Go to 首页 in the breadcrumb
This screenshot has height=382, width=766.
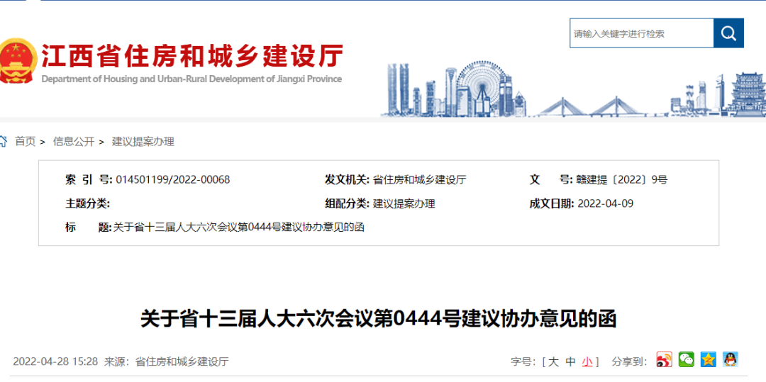pyautogui.click(x=26, y=141)
